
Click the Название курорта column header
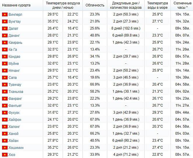pos(16,5)
